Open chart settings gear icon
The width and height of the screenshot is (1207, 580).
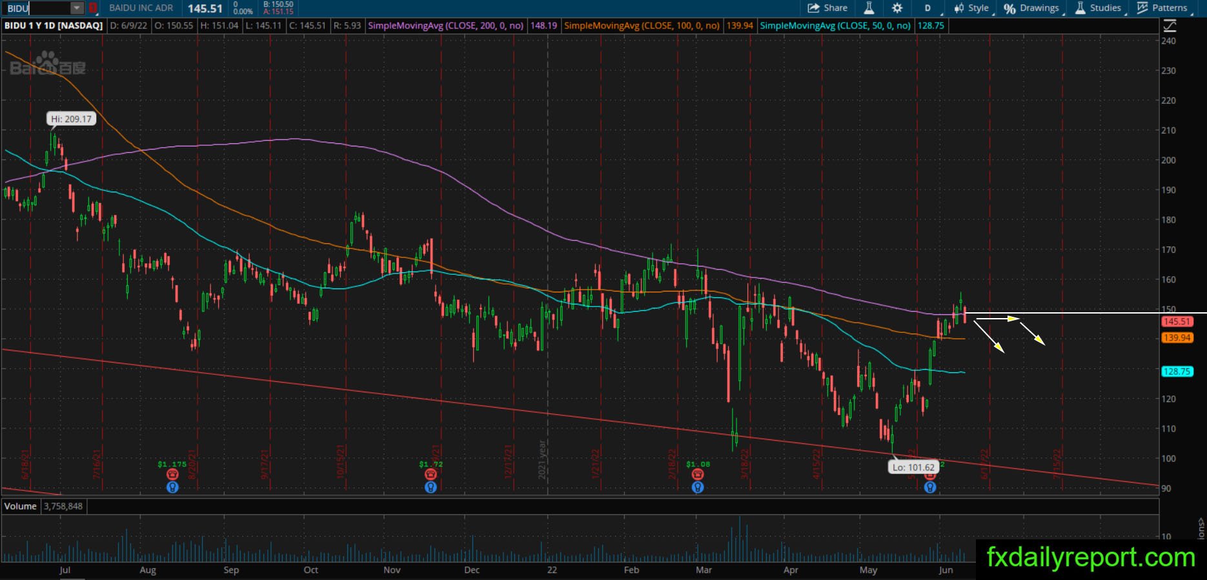pyautogui.click(x=897, y=8)
